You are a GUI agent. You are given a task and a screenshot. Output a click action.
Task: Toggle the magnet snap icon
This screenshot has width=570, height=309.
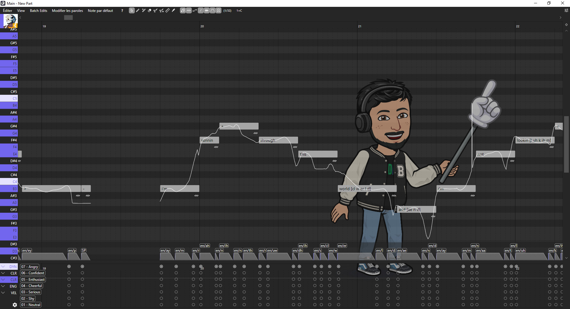pyautogui.click(x=218, y=11)
